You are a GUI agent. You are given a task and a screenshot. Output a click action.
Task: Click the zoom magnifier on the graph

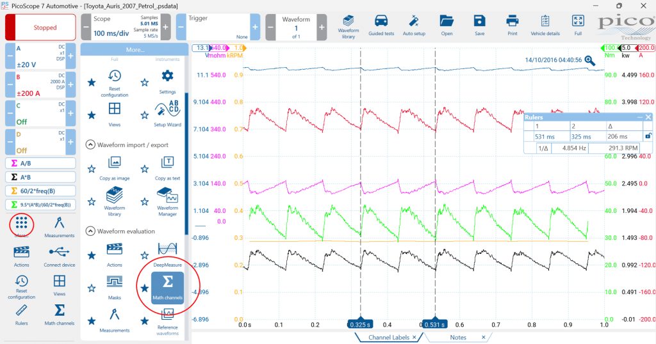pyautogui.click(x=590, y=61)
